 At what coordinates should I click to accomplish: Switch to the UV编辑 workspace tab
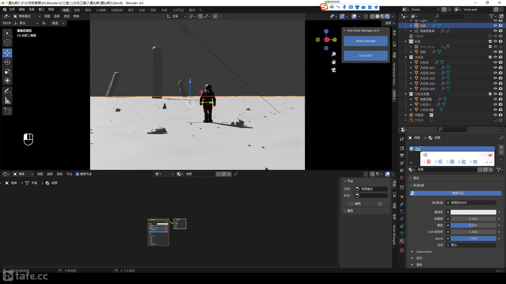coord(101,10)
